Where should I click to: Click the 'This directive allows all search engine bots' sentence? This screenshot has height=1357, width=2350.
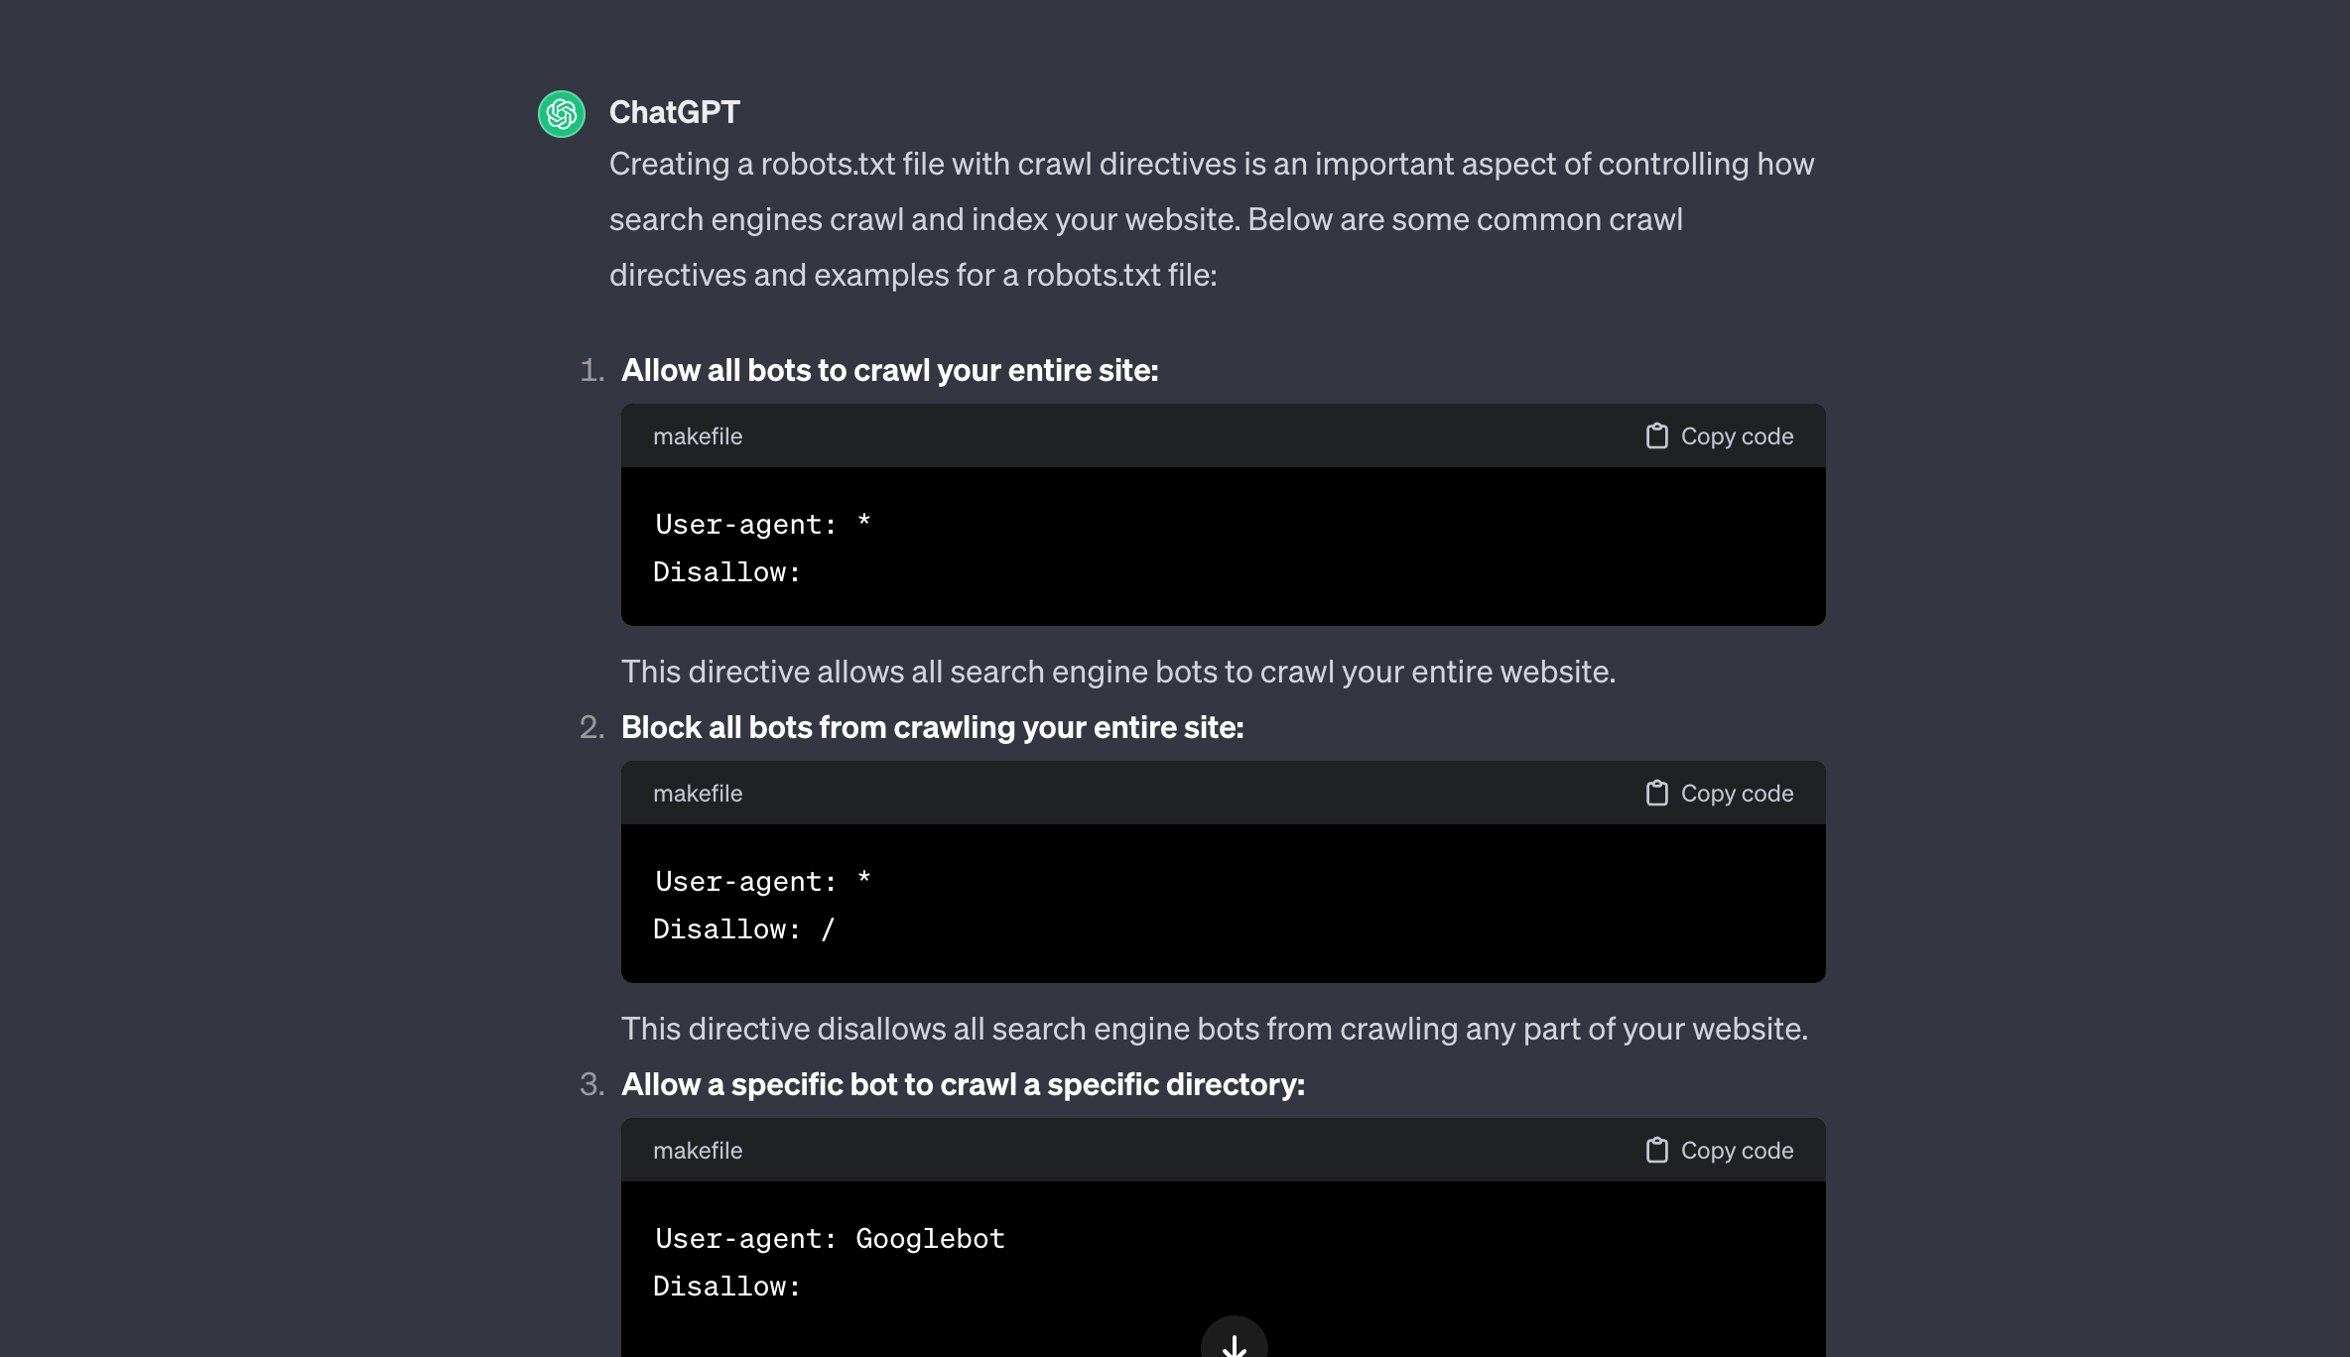click(1117, 672)
